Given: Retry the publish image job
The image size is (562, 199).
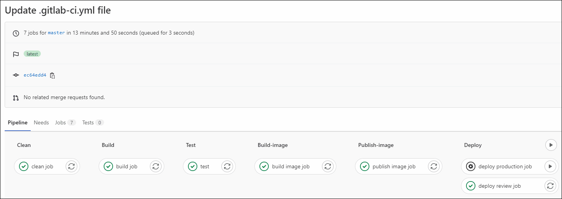Looking at the screenshot, I should (434, 166).
